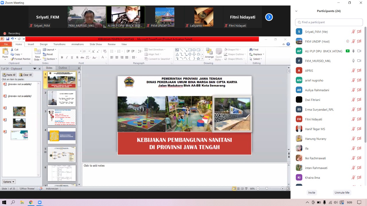Open the Animations ribbon tab
Viewport: 367px width, 206px height.
click(77, 44)
